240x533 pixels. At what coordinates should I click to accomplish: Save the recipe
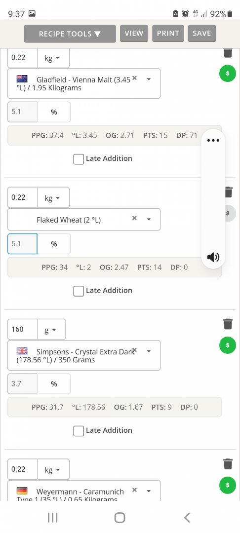(202, 34)
